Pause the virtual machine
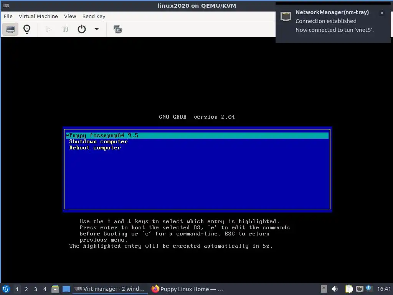Viewport: 393px width, 295px height. click(65, 29)
